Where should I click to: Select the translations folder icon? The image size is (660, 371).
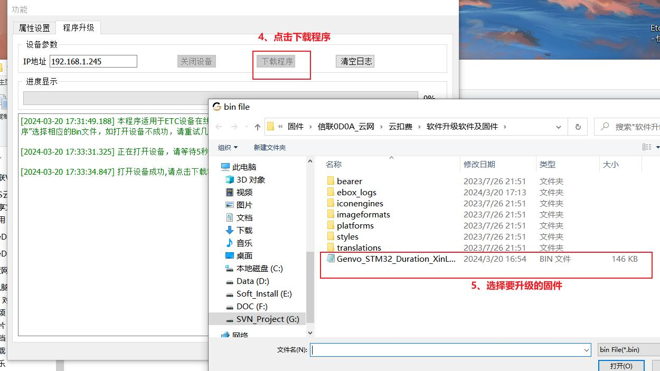(x=331, y=248)
